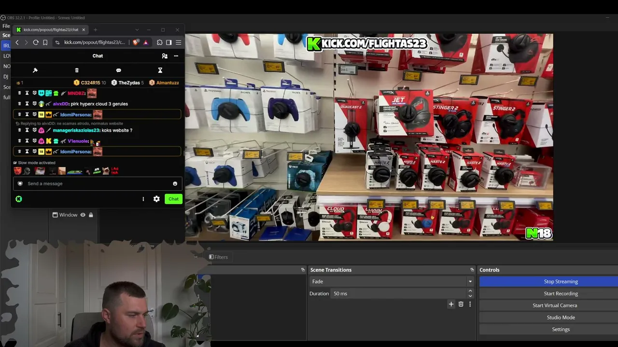This screenshot has width=618, height=347.
Task: Timeout user aivxDD with hourglass icon
Action: tap(27, 104)
